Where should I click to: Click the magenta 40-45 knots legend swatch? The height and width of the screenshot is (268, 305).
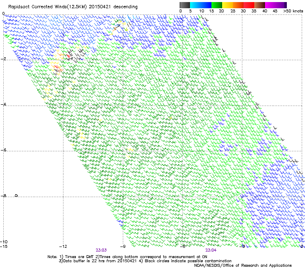click(270, 5)
